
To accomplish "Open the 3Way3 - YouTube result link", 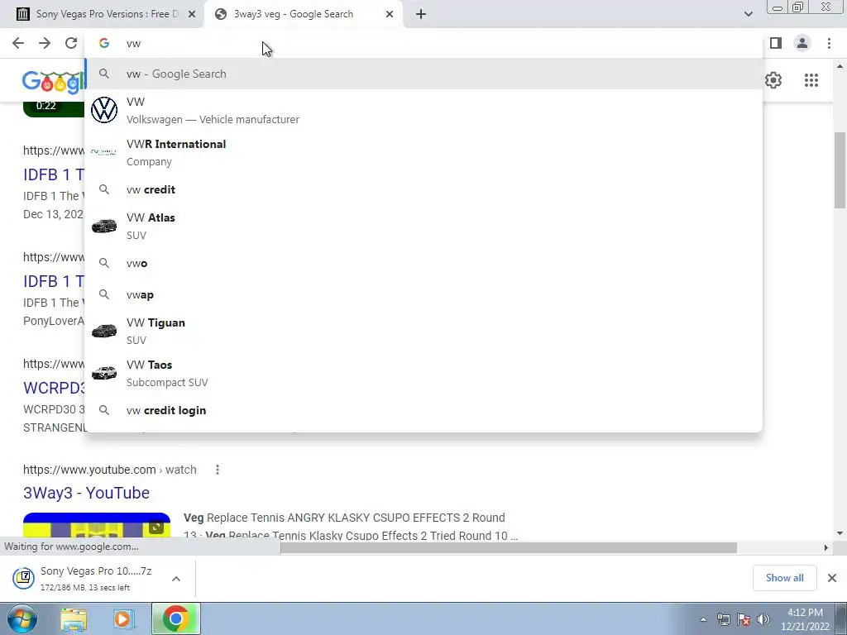I will [86, 493].
